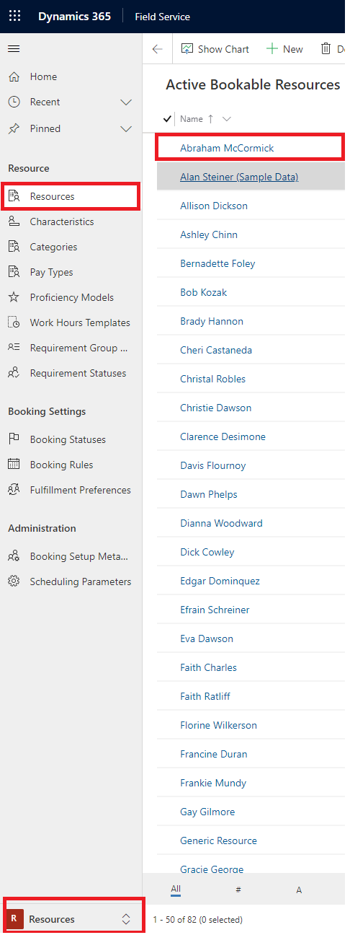
Task: Expand the Recent chevron
Action: (x=125, y=102)
